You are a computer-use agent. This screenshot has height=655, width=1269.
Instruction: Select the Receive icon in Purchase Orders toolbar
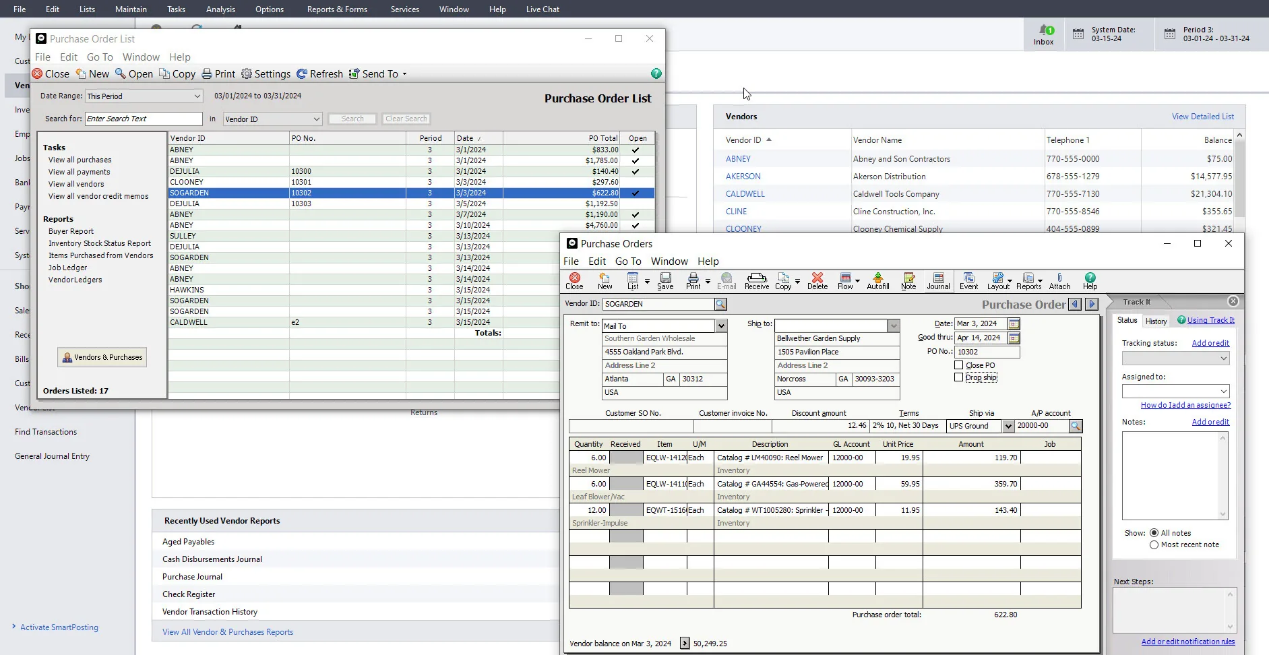click(x=757, y=282)
